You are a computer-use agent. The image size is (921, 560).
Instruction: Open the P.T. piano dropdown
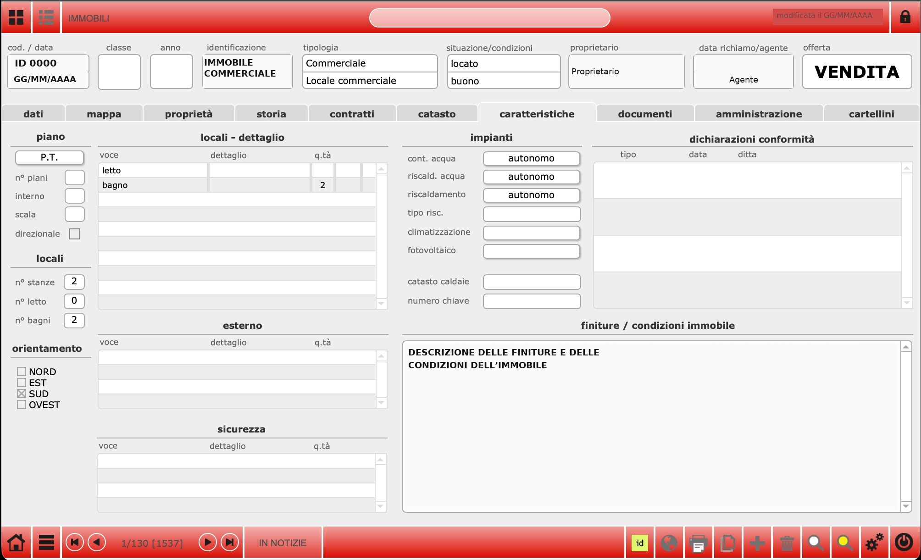coord(50,157)
